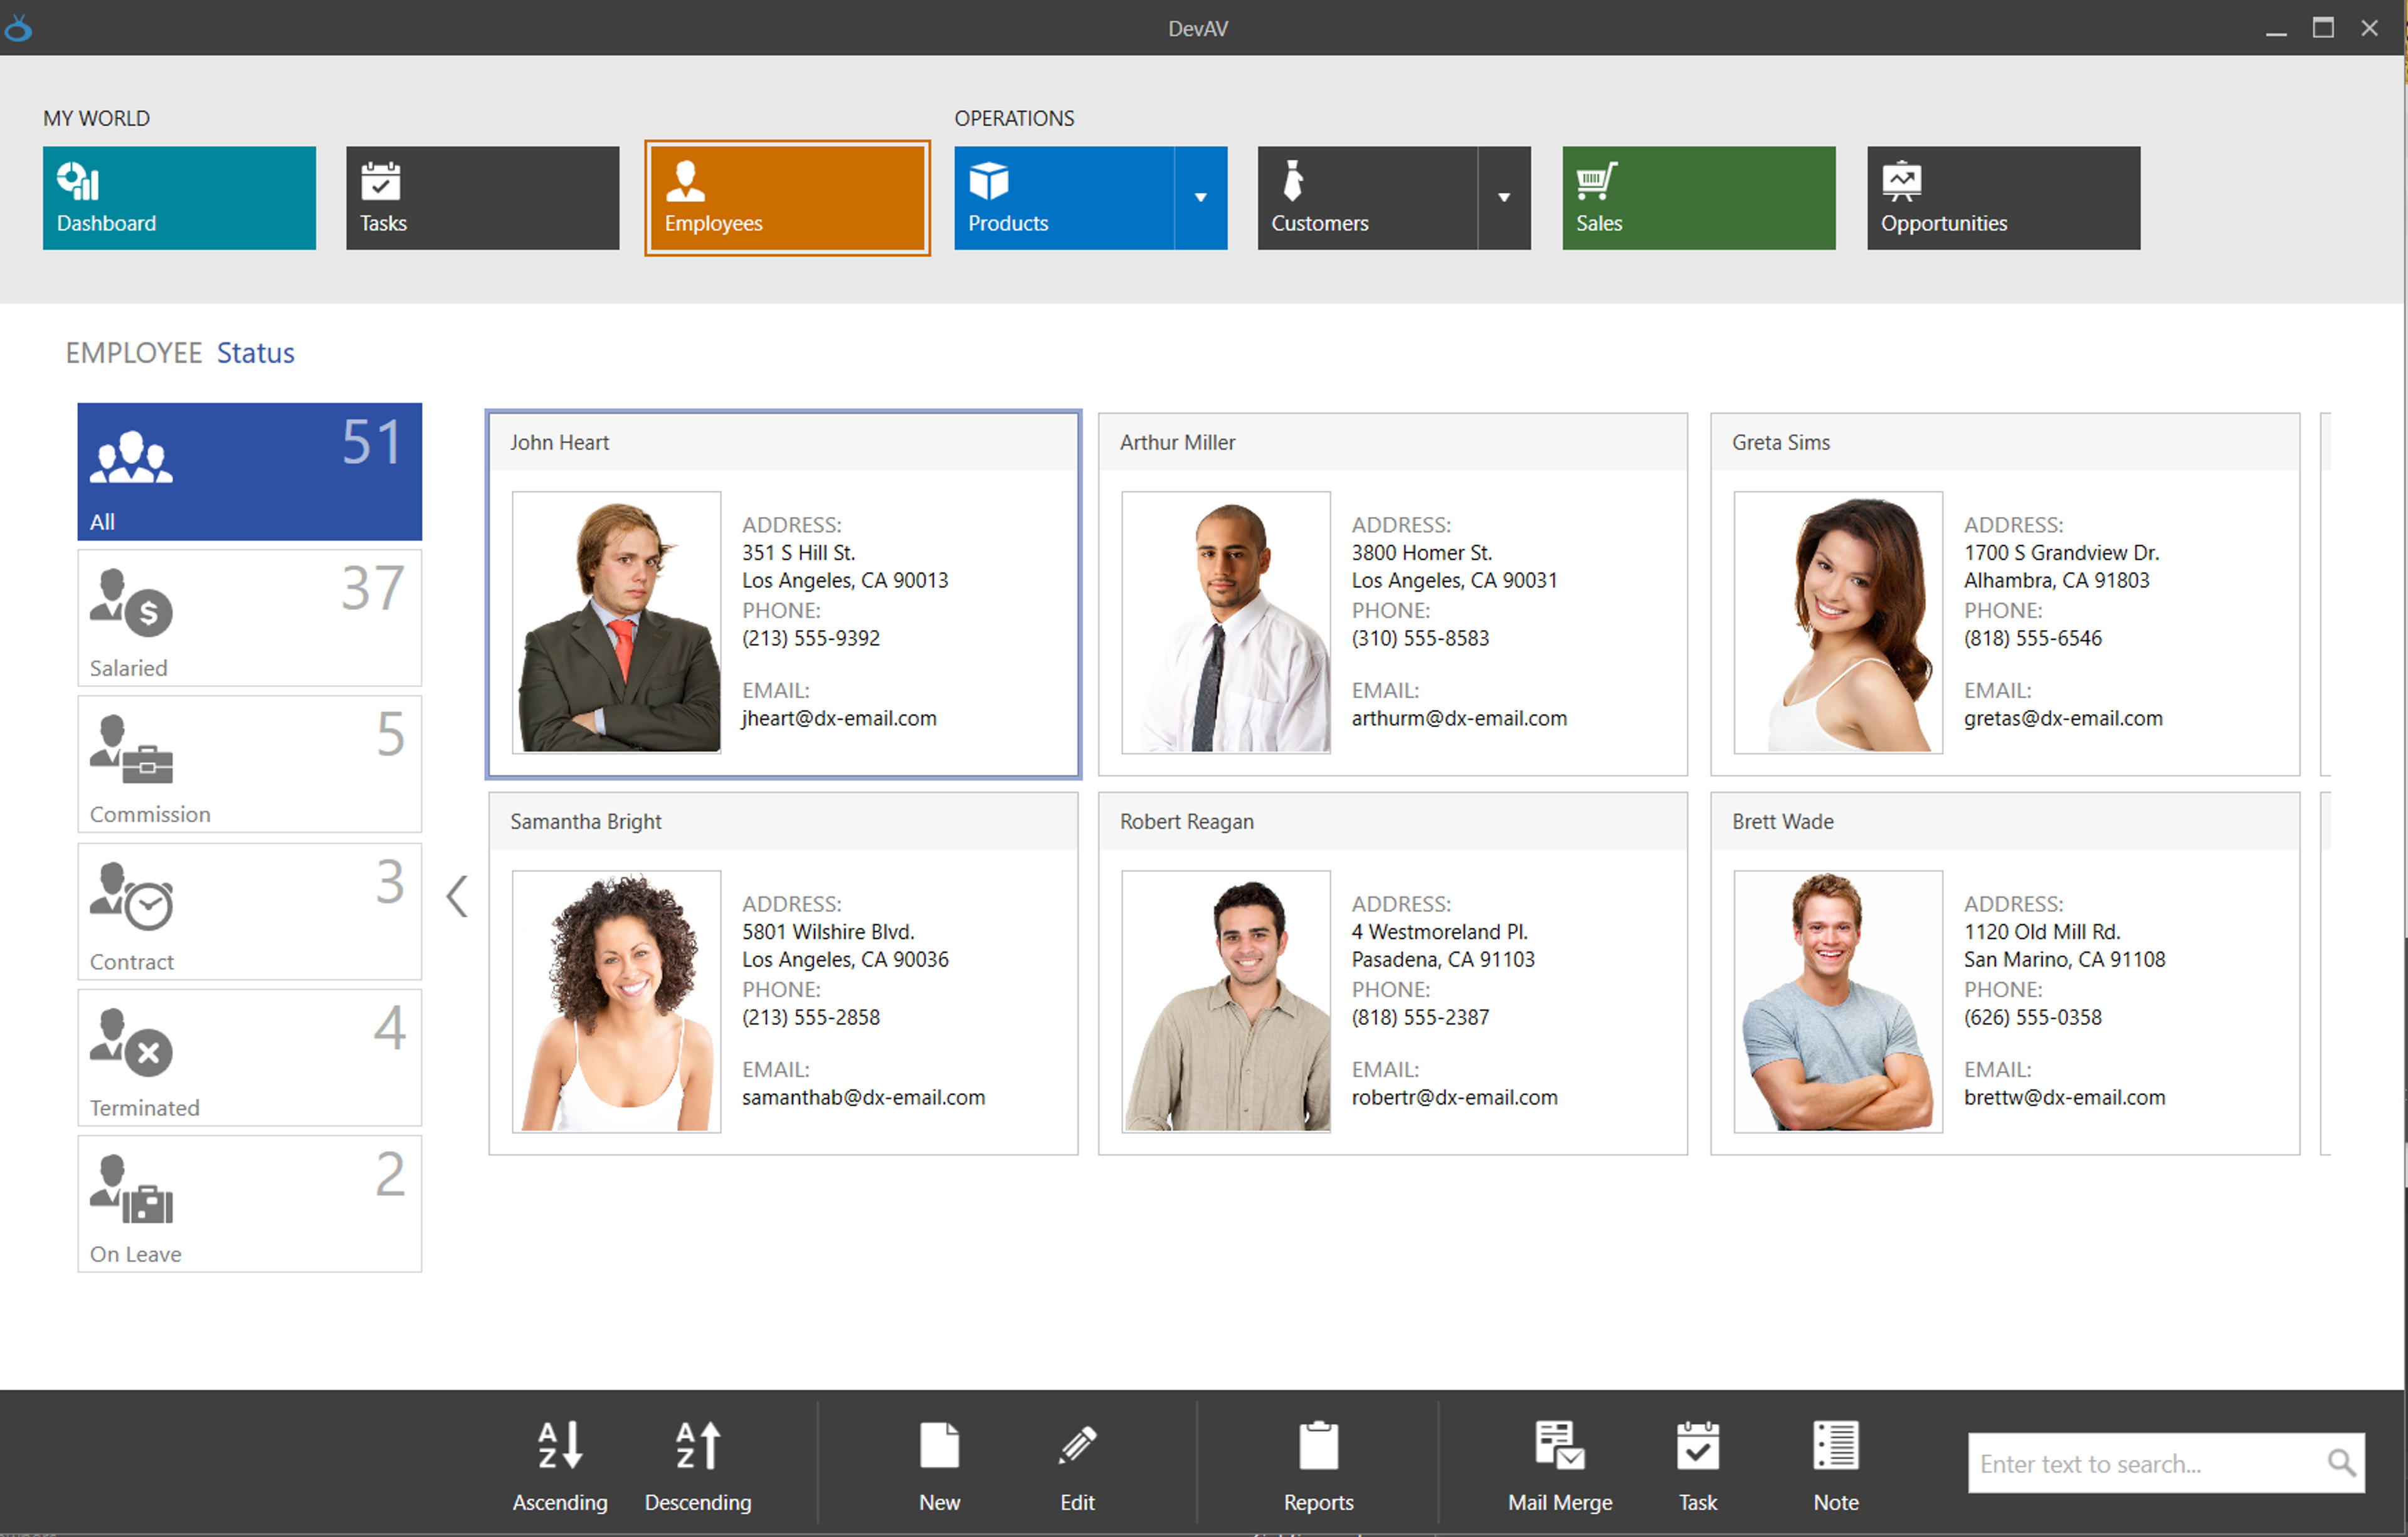
Task: Filter employees by Commission
Action: tap(250, 765)
